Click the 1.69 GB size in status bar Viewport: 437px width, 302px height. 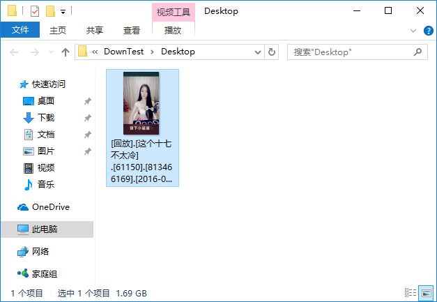131,293
